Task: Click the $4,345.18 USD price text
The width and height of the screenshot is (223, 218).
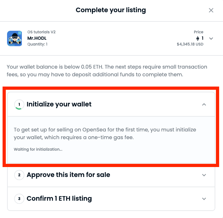Action: 190,44
